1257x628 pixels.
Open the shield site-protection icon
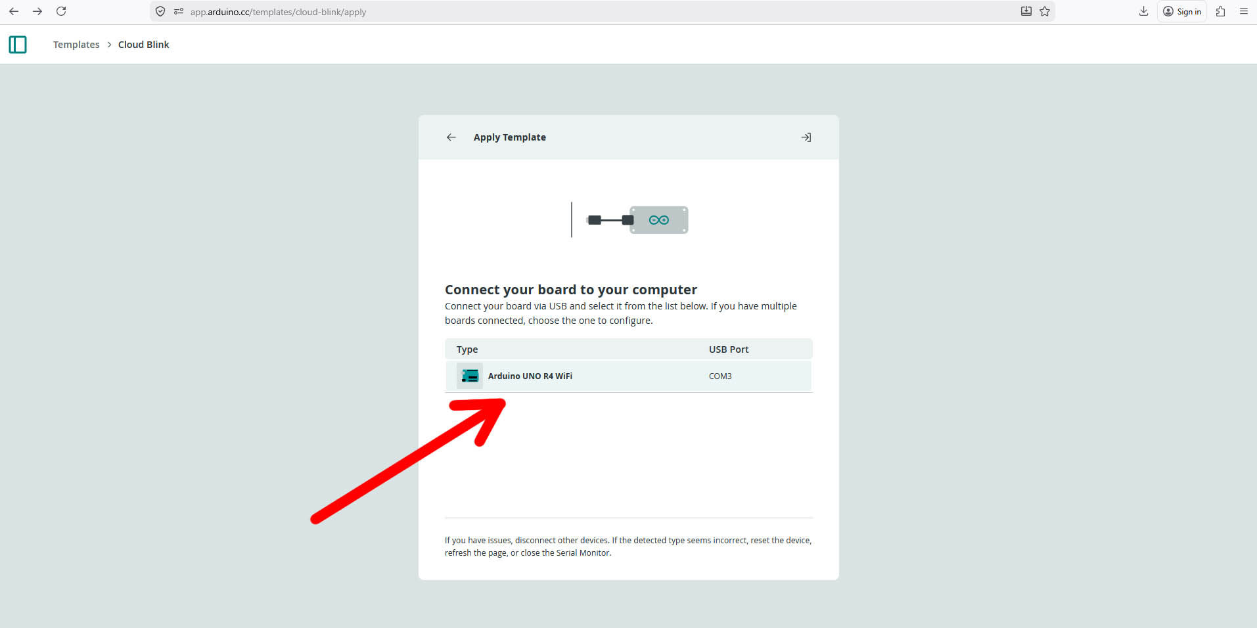[160, 12]
